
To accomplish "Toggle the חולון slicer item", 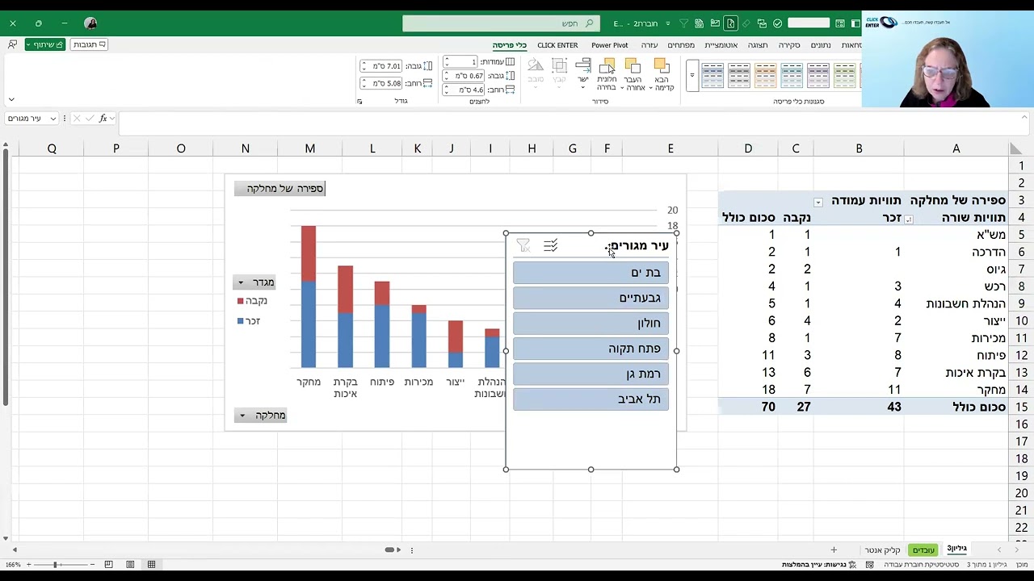I will [591, 323].
